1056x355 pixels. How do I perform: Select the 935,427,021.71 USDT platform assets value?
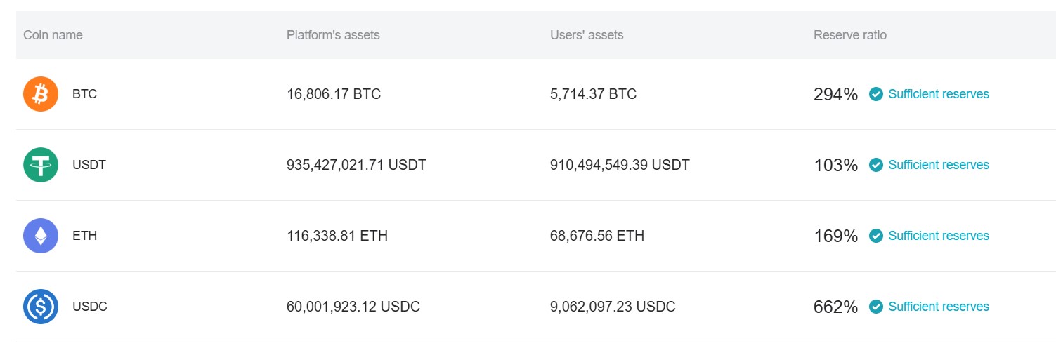(356, 165)
